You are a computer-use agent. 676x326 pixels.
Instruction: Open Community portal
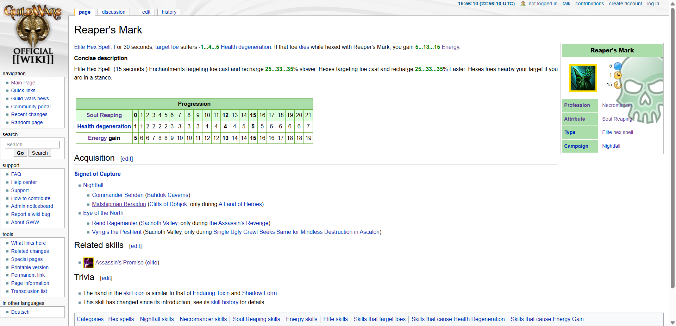tap(31, 107)
